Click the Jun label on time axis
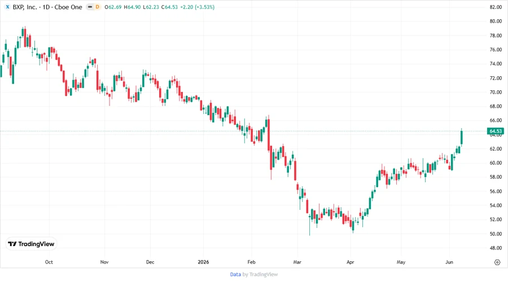 [449, 262]
